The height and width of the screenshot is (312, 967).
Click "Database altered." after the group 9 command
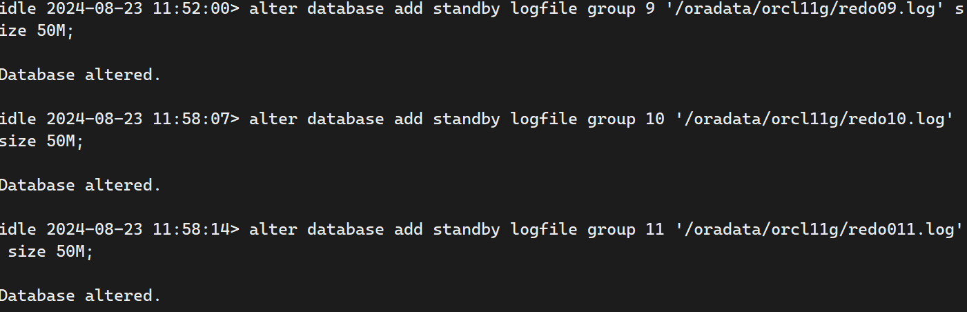coord(80,75)
